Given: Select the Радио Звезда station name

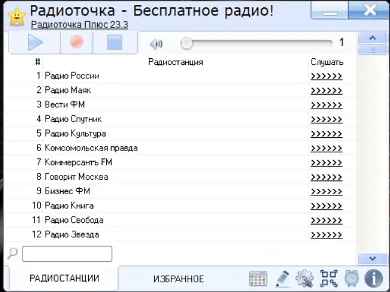Looking at the screenshot, I should [x=72, y=234].
